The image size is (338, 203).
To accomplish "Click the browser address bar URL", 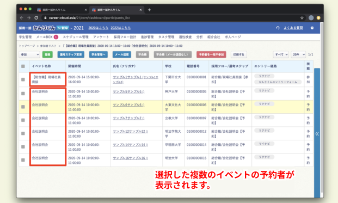I will point(89,18).
